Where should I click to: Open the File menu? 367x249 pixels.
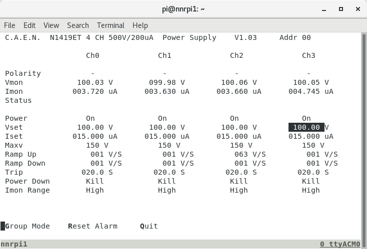9,25
